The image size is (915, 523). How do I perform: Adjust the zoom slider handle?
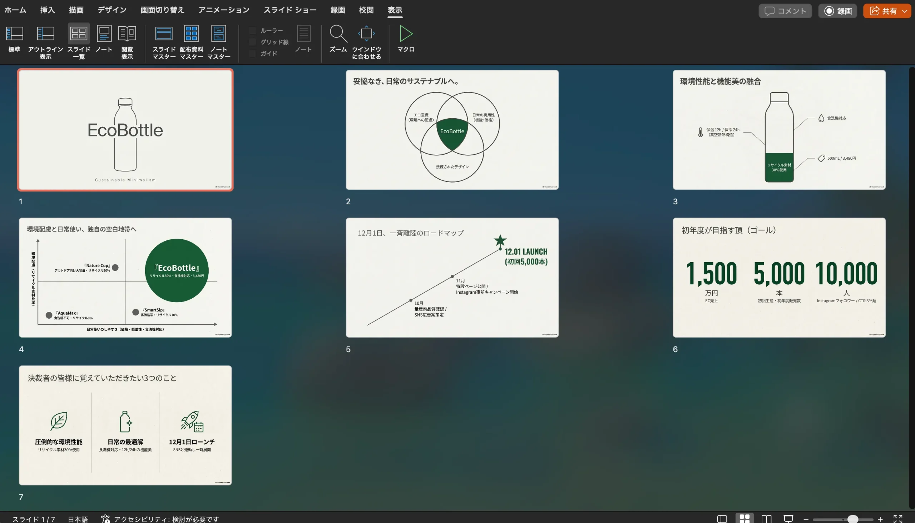852,519
